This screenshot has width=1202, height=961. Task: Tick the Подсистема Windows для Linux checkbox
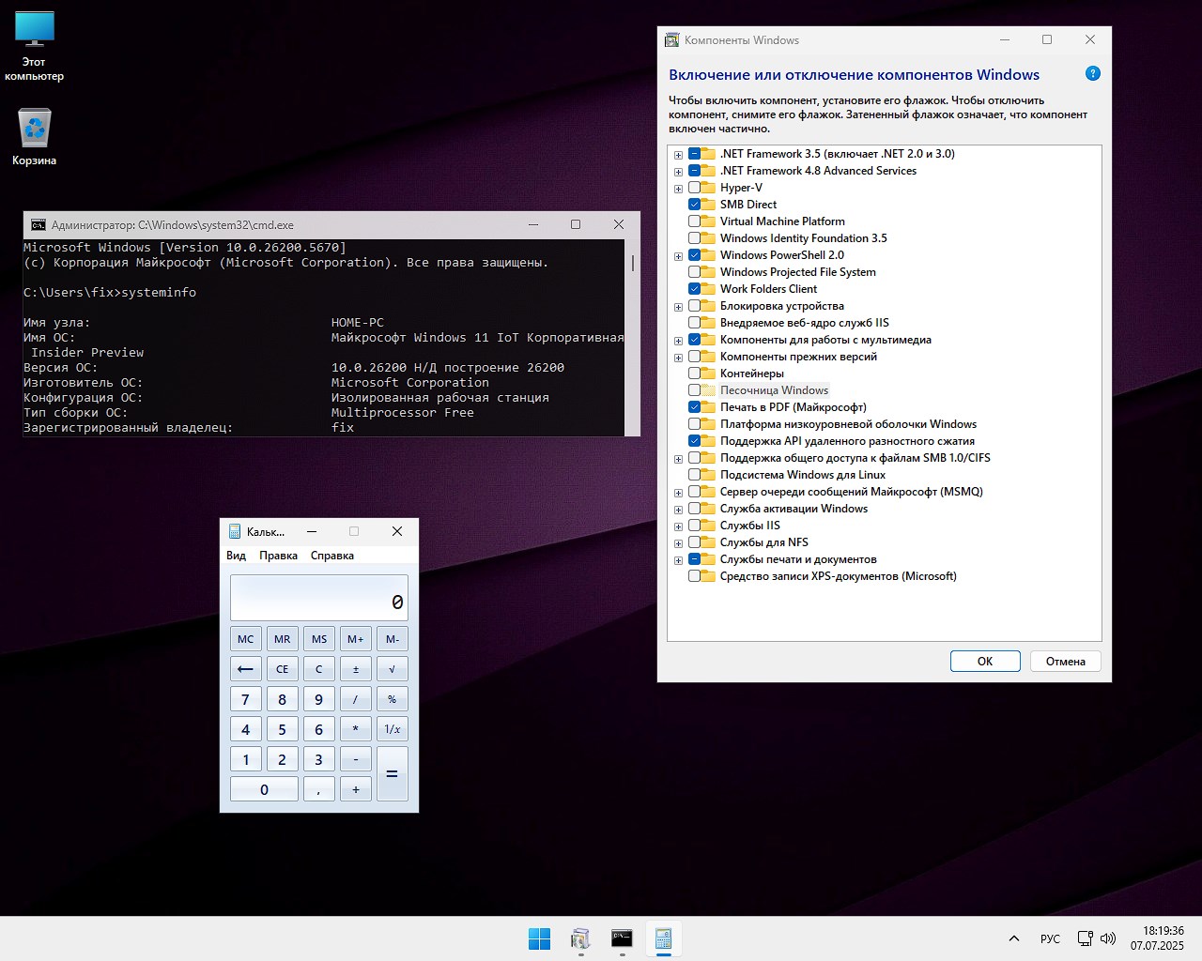[x=695, y=475]
